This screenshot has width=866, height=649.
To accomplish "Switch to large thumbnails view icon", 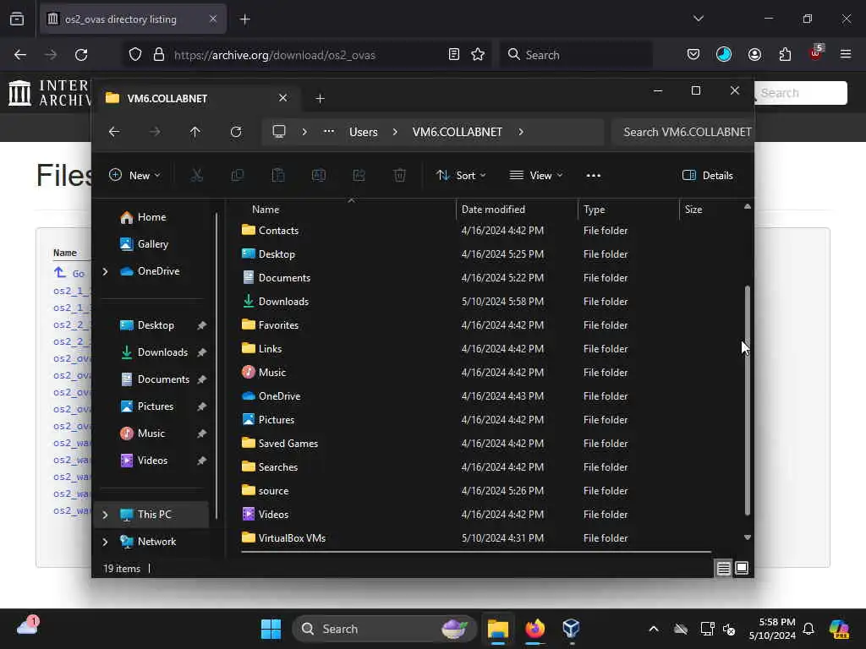I will [742, 568].
